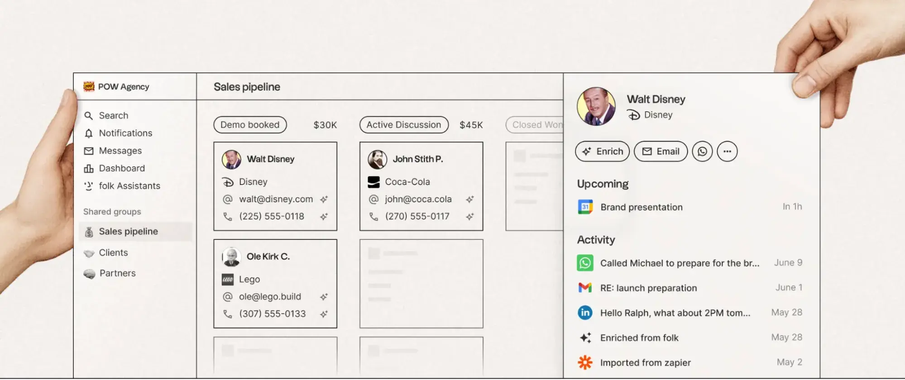Enrich the (270) 555-0117 phone field
The width and height of the screenshot is (905, 380).
[470, 217]
